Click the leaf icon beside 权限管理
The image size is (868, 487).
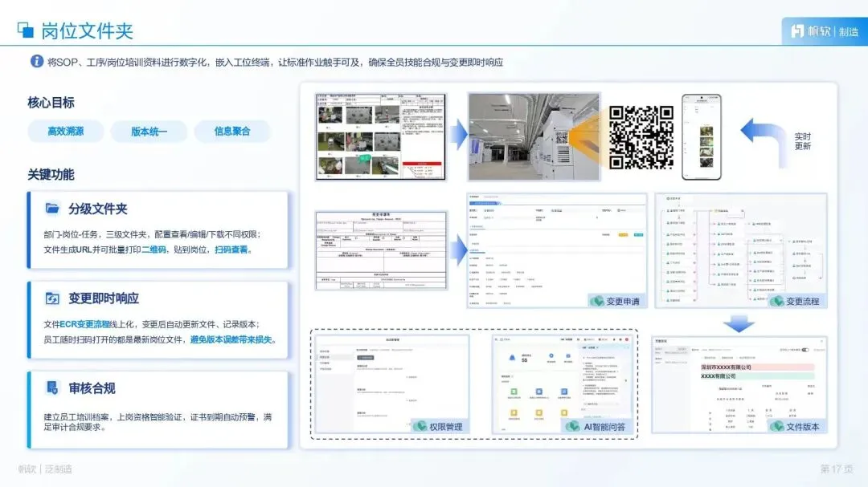(x=420, y=427)
